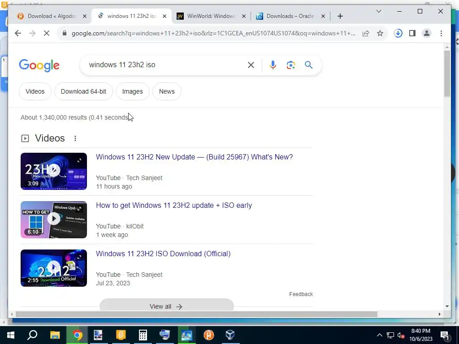Filter results by Videos chip
Screen dimensions: 459x344
[35, 91]
